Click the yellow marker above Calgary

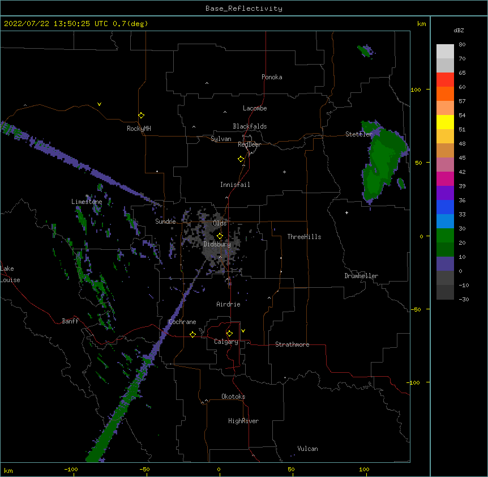pos(229,334)
